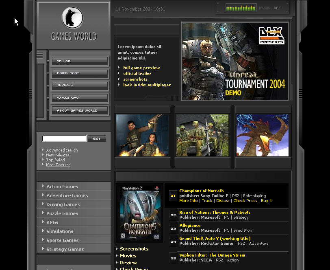
Task: Select the 02 badge beside Rise of Nations
Action: coord(173,215)
